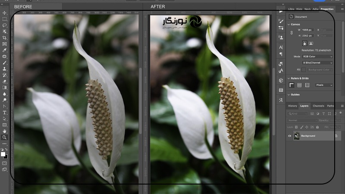Toggle landscape canvas orientation button

(311, 43)
